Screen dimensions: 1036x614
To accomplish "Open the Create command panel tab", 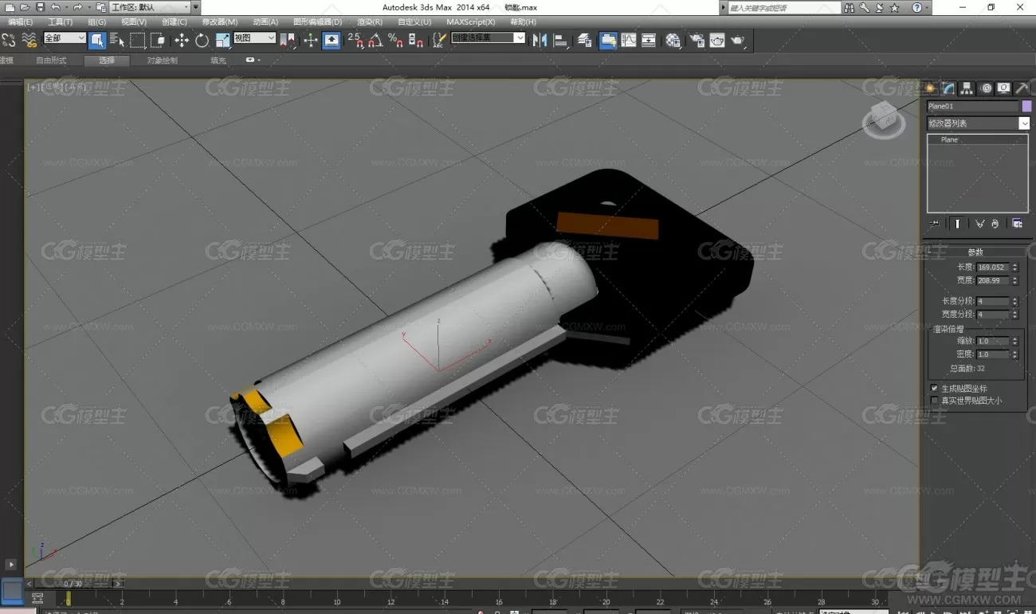I will coord(929,88).
